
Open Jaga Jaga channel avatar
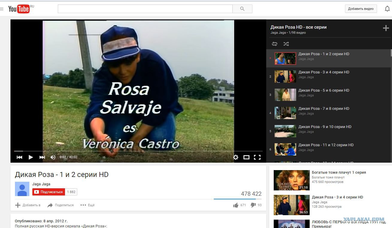click(22, 189)
